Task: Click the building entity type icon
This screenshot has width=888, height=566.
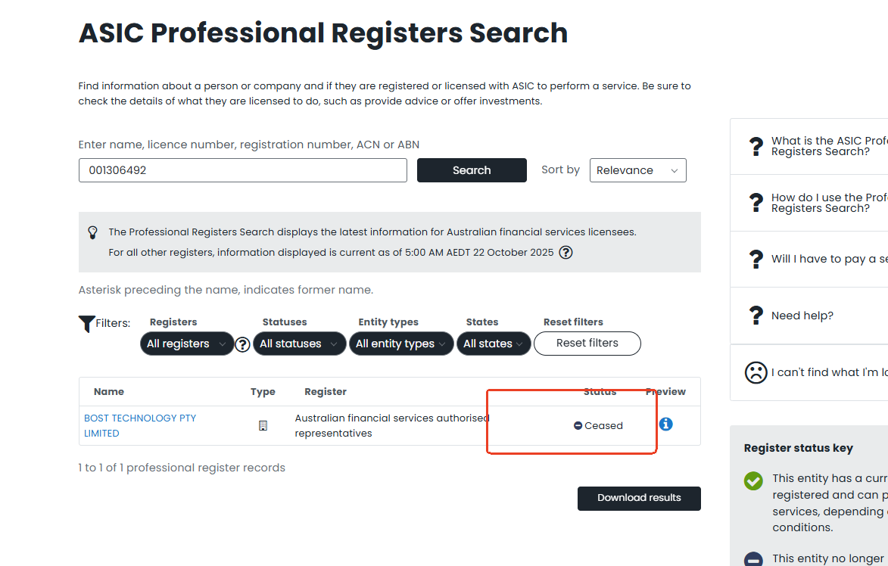Action: (x=263, y=425)
